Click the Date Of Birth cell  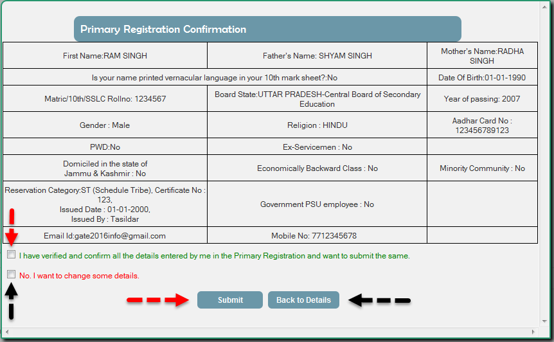(482, 78)
